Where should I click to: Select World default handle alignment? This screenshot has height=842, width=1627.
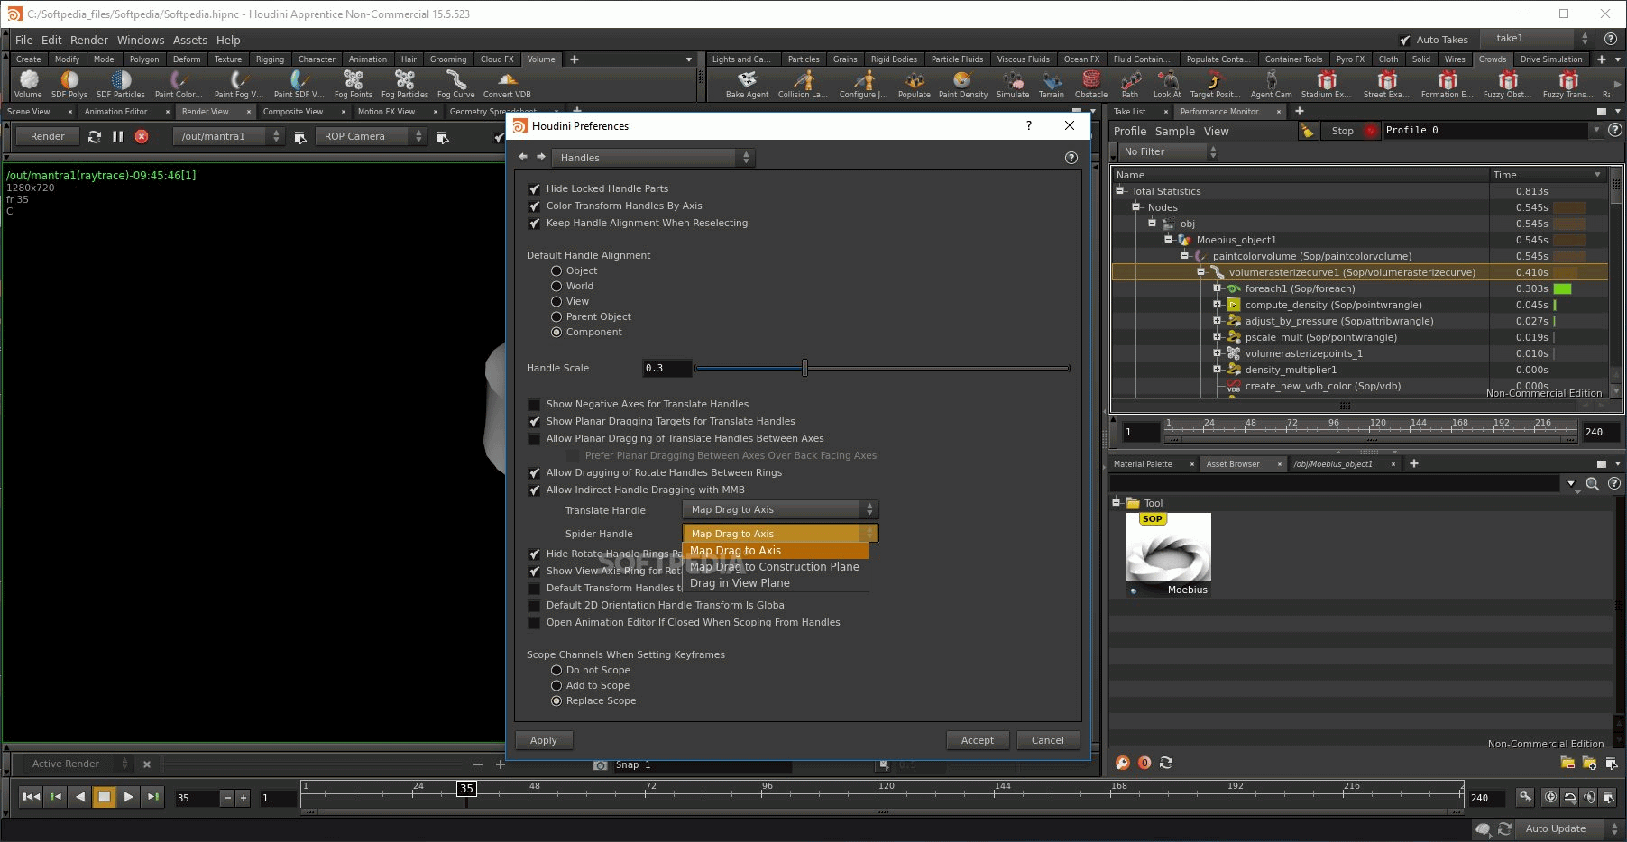(556, 287)
